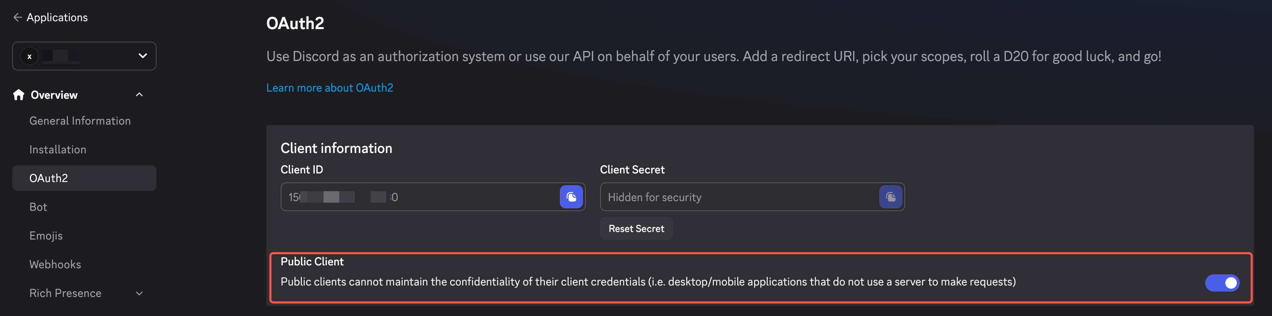
Task: Click the application avatar icon in selector
Action: pos(30,56)
